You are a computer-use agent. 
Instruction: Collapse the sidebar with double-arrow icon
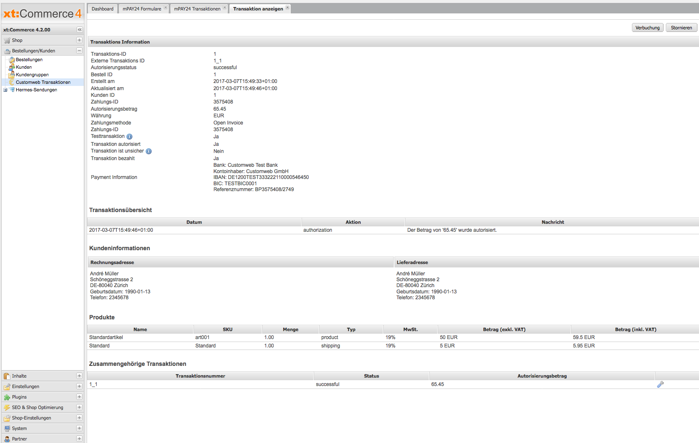pos(80,30)
